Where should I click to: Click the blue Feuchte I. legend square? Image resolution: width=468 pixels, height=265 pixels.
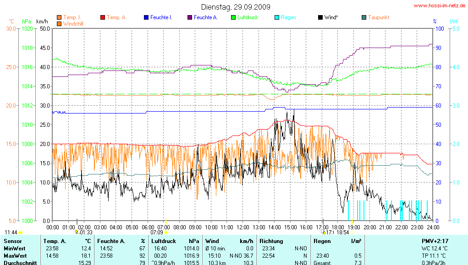tap(146, 17)
